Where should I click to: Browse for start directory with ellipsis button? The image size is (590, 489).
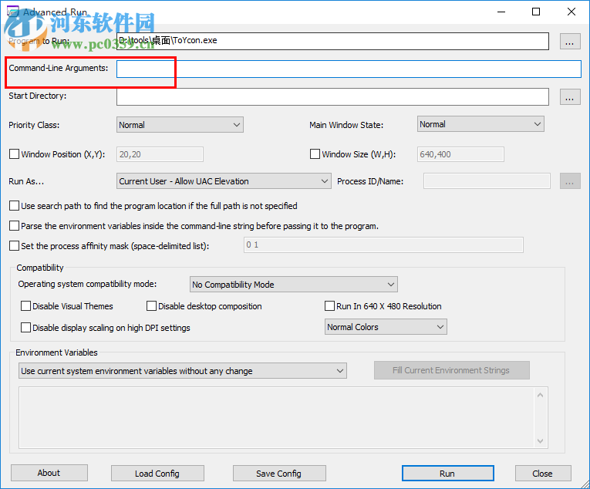pyautogui.click(x=570, y=96)
